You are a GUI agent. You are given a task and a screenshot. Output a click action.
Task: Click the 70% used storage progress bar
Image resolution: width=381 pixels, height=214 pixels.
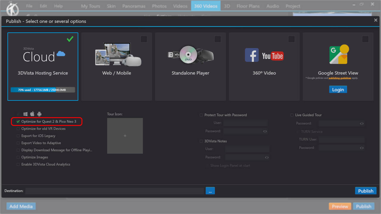tap(43, 90)
